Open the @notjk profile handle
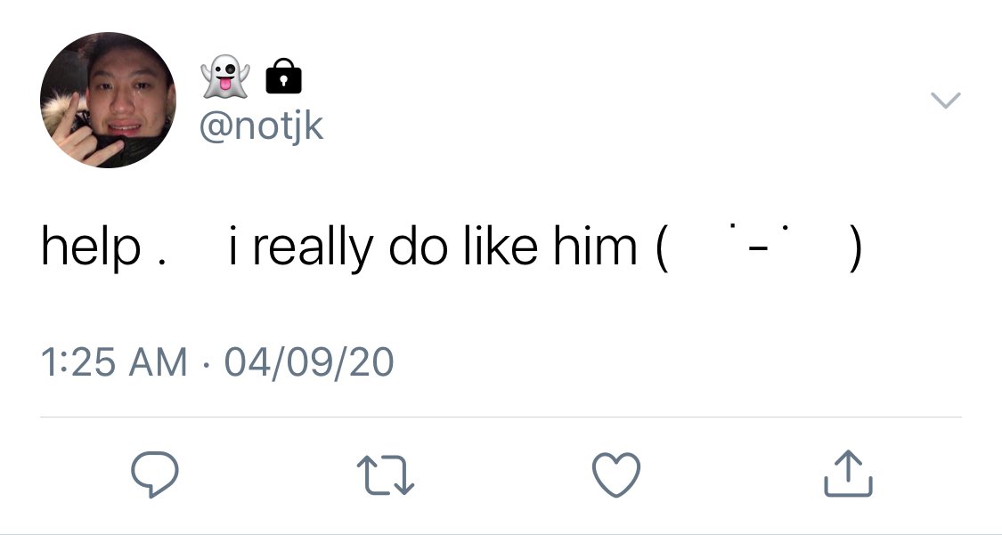1002x535 pixels. (x=261, y=127)
